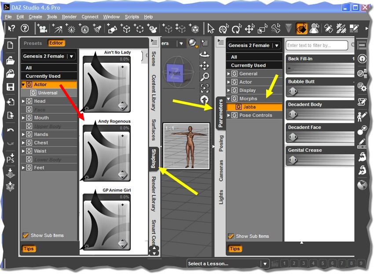
Task: Click the viewport zoom magnifier icon
Action: [205, 77]
